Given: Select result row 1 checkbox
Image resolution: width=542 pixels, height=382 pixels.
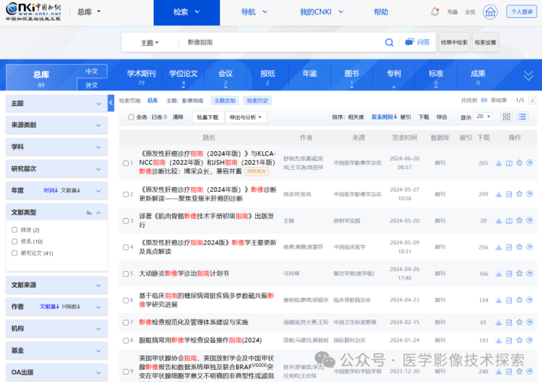Looking at the screenshot, I should click(126, 163).
